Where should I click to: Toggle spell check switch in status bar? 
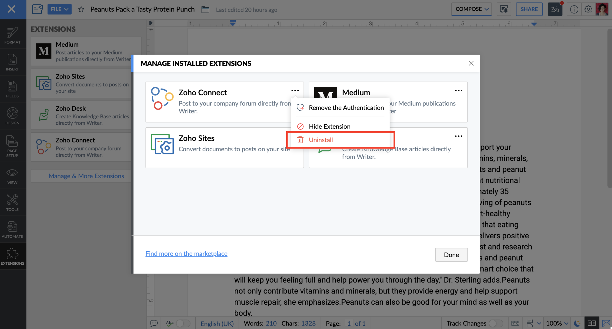click(x=183, y=323)
